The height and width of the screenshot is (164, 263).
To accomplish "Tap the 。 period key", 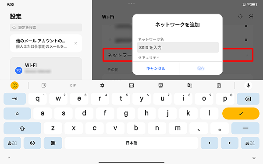I will point(220,128).
